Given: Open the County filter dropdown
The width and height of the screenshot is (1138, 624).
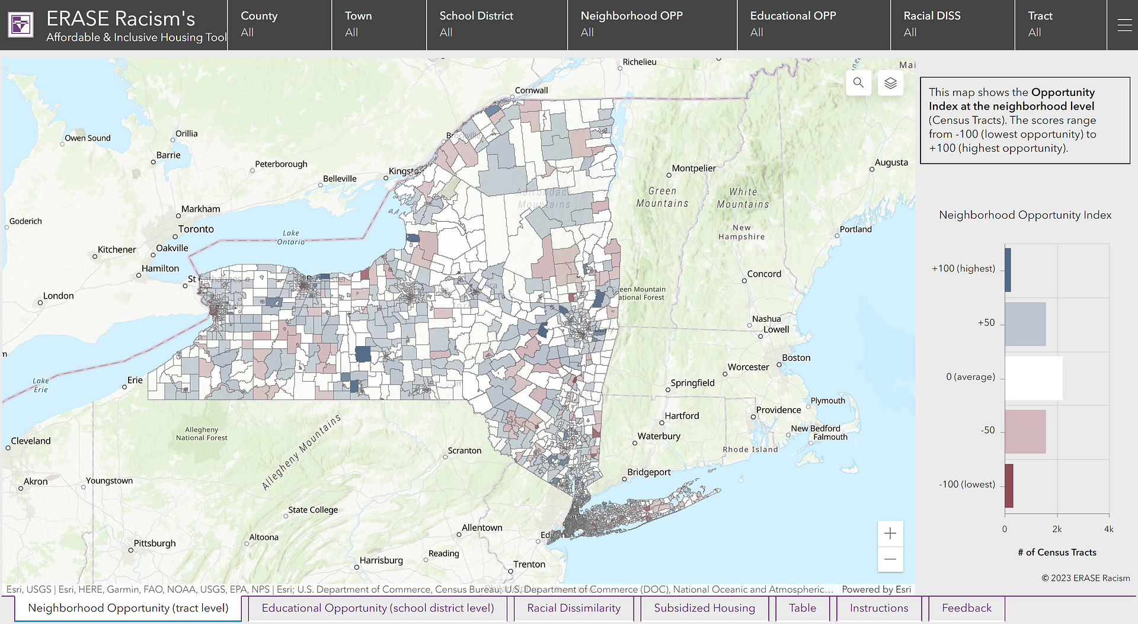Looking at the screenshot, I should point(279,25).
